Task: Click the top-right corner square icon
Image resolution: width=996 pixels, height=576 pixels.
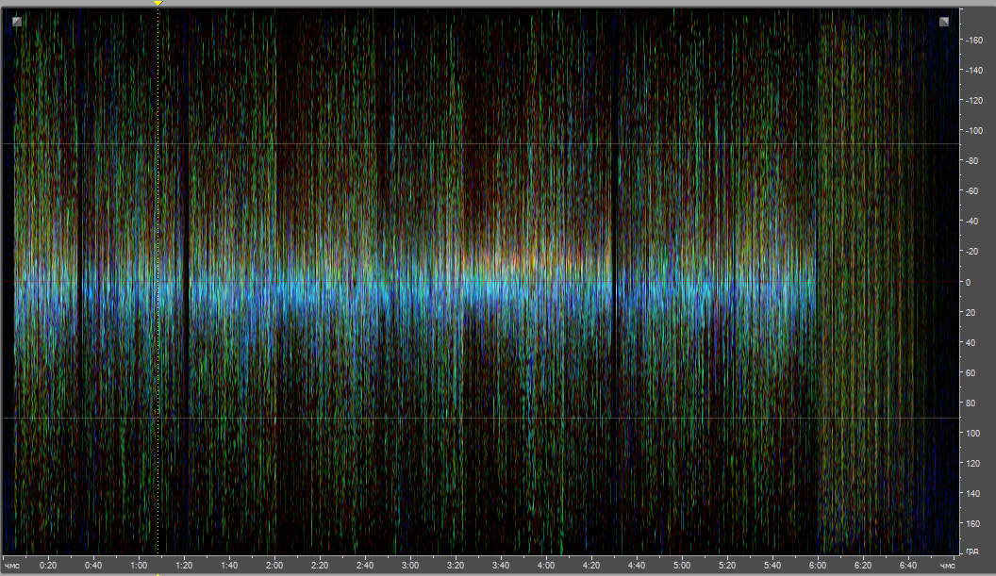Action: click(x=944, y=21)
